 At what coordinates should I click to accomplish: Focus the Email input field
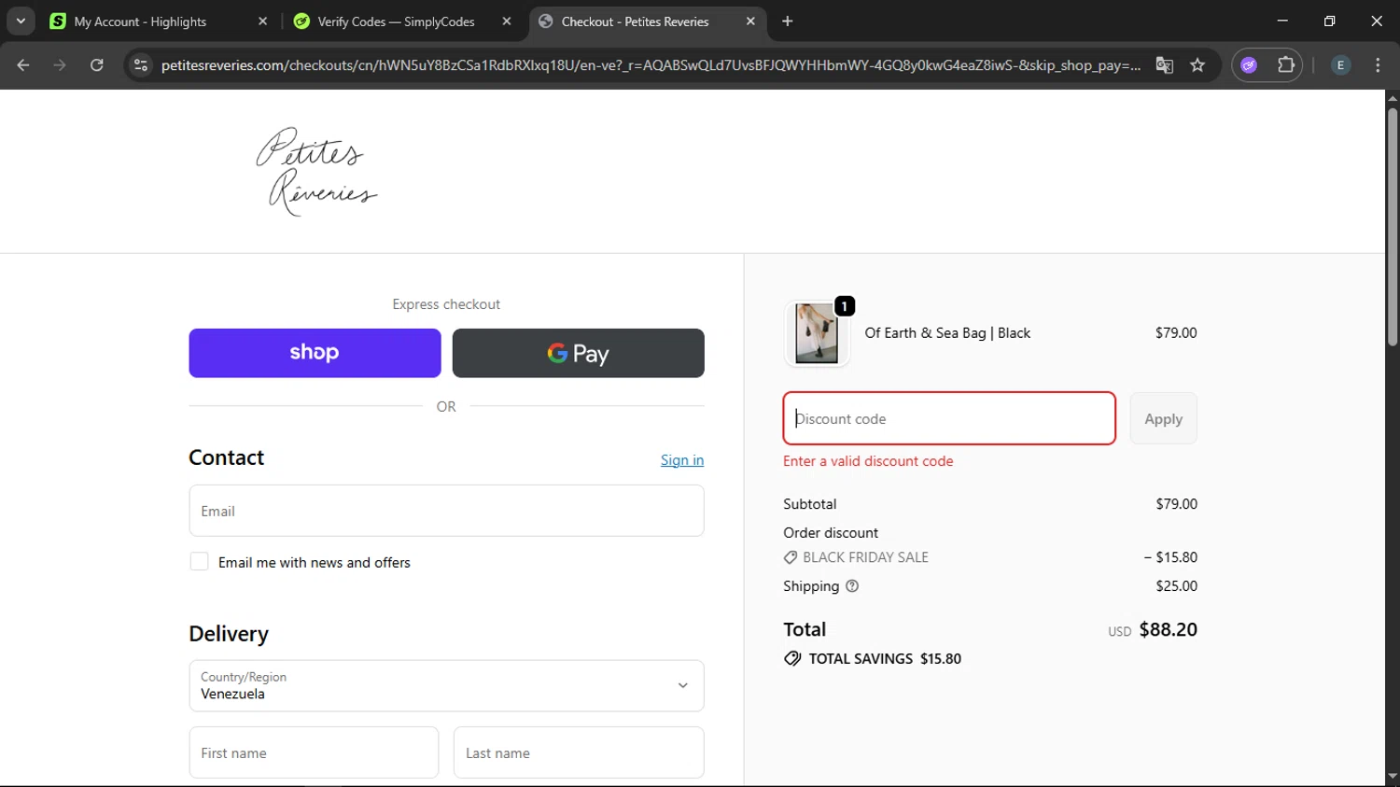(x=446, y=511)
